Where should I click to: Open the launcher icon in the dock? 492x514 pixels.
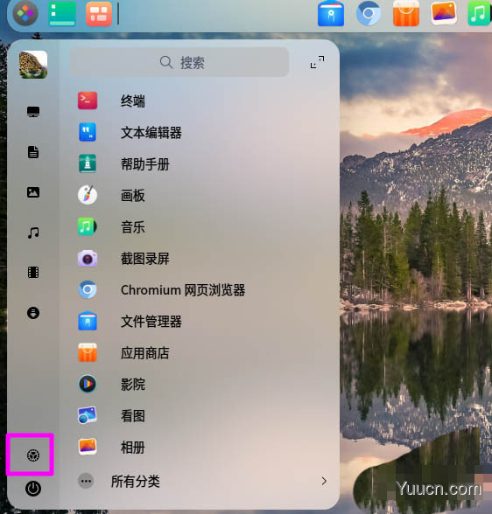(x=25, y=13)
